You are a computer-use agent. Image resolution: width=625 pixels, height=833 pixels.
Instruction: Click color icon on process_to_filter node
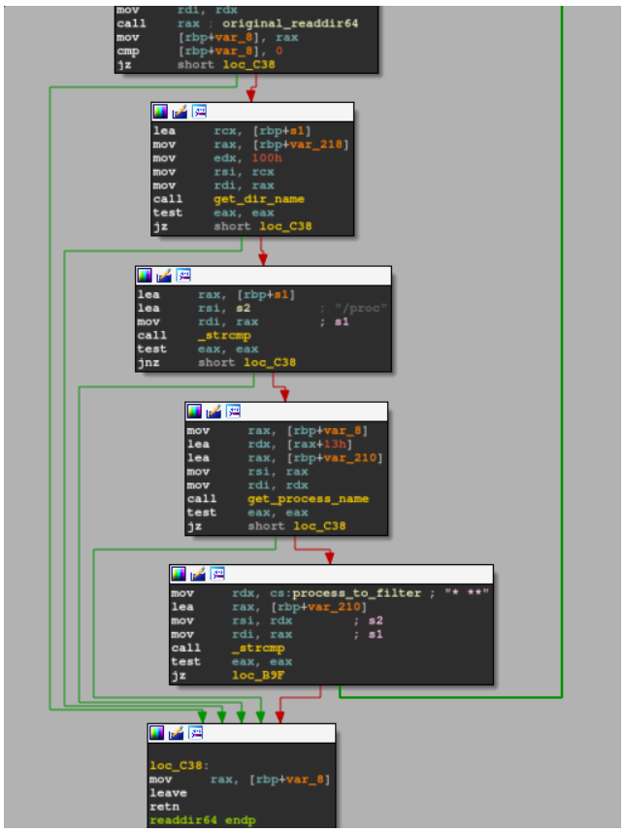click(x=180, y=574)
